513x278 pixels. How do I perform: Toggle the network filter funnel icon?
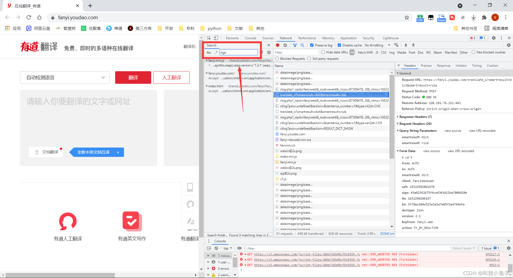pyautogui.click(x=295, y=45)
